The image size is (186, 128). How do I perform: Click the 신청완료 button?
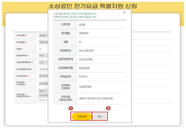pyautogui.click(x=82, y=117)
